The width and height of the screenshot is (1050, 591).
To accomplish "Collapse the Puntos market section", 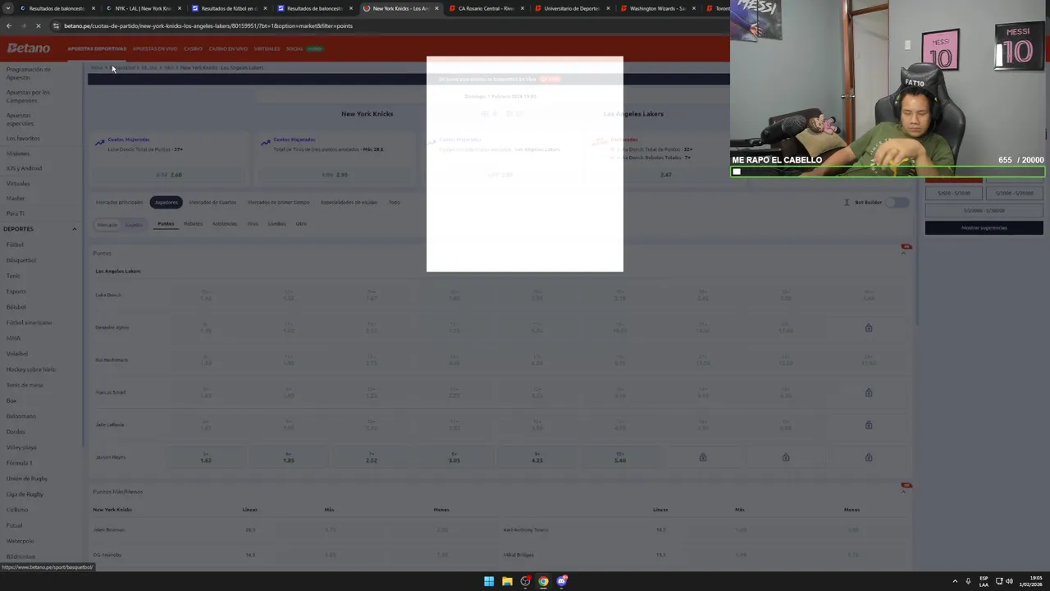I will [x=904, y=253].
